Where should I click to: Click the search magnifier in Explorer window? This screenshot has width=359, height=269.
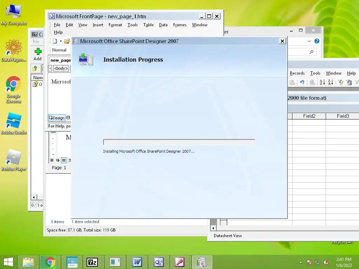coord(311,52)
